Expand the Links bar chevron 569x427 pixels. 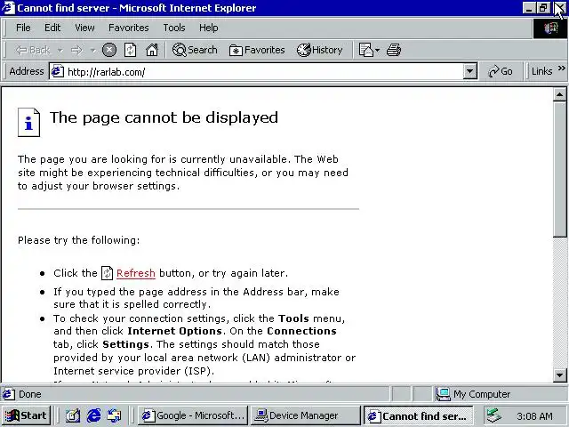[x=561, y=68]
